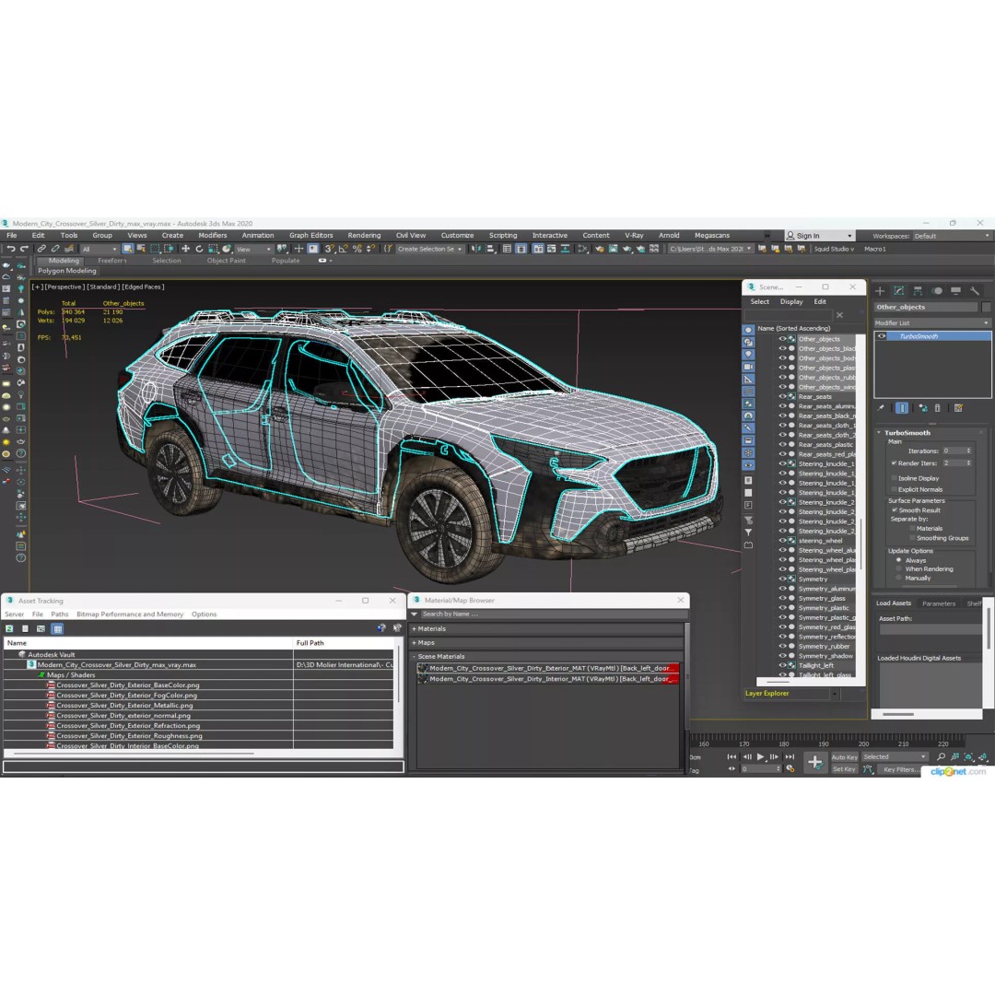Enable the Isoline Display checkbox

[894, 478]
